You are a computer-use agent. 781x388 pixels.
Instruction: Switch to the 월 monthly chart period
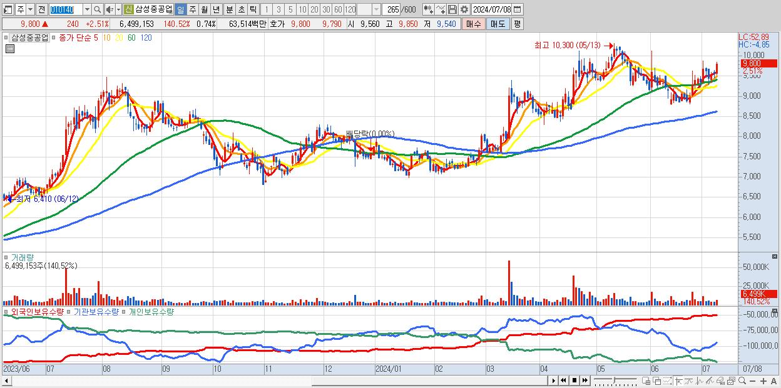[x=204, y=9]
